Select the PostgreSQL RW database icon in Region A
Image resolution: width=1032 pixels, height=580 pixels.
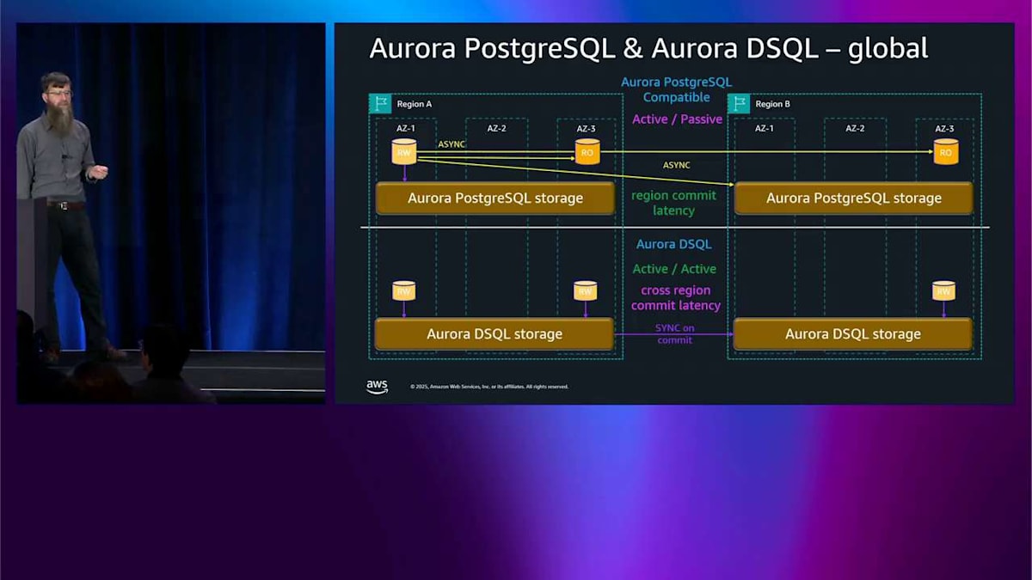[404, 151]
